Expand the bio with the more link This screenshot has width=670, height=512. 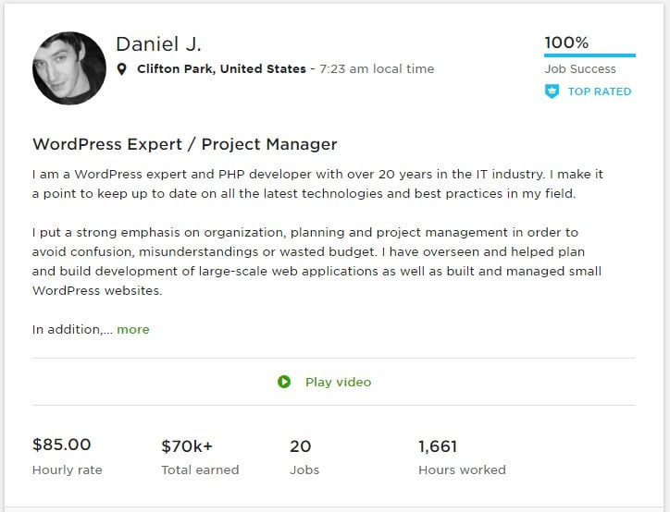[x=133, y=329]
